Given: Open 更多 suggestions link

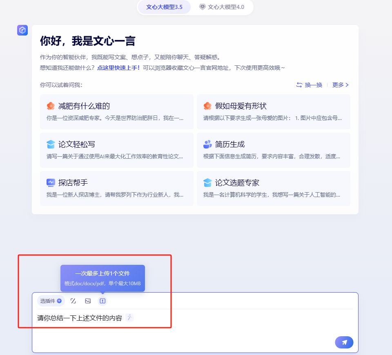Looking at the screenshot, I should pyautogui.click(x=340, y=85).
